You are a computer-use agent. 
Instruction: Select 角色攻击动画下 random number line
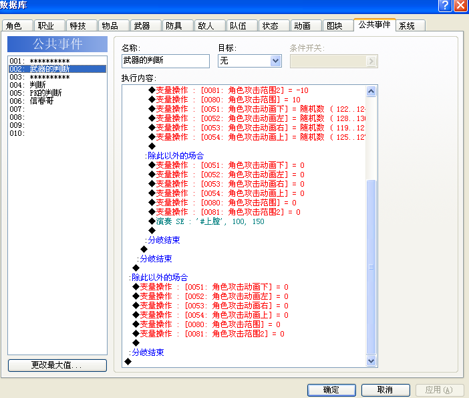click(257, 109)
